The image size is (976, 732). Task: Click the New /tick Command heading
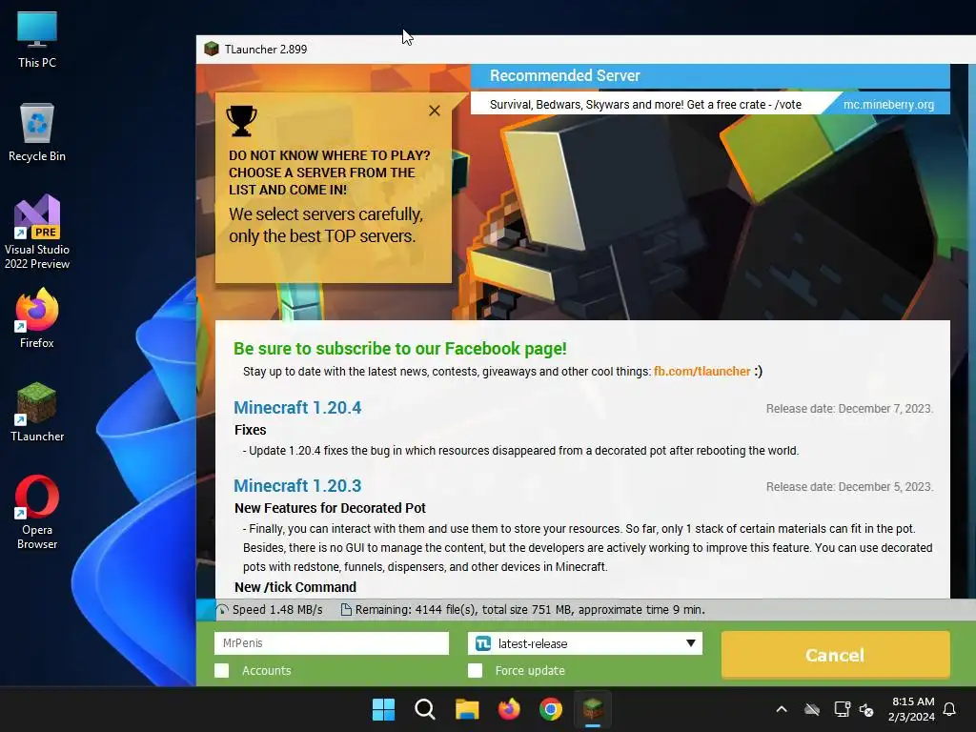pos(295,587)
